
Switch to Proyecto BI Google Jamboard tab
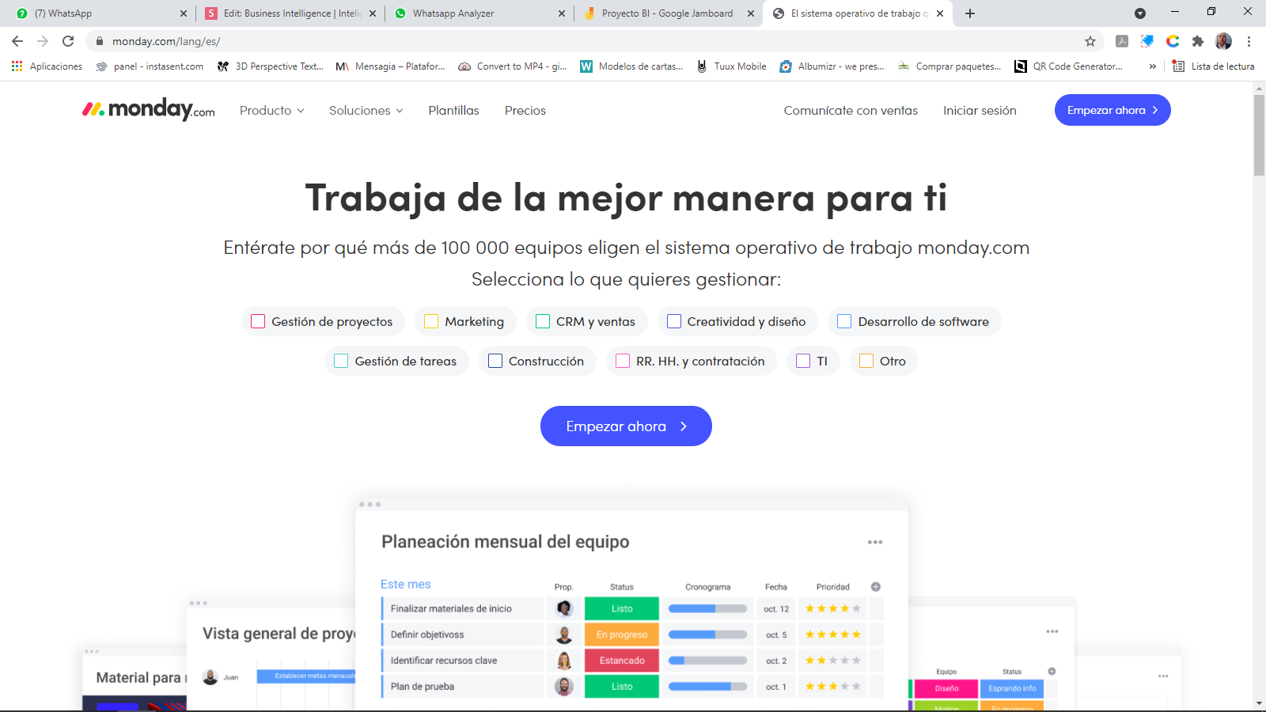tap(669, 13)
